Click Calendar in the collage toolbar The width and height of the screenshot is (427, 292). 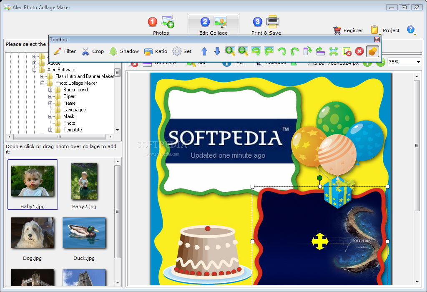click(271, 63)
